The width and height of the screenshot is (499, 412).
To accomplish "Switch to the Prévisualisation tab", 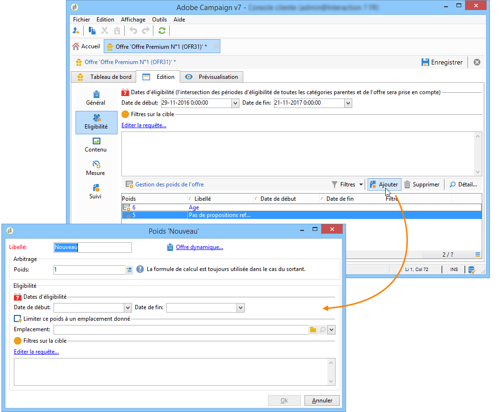I will pyautogui.click(x=212, y=76).
